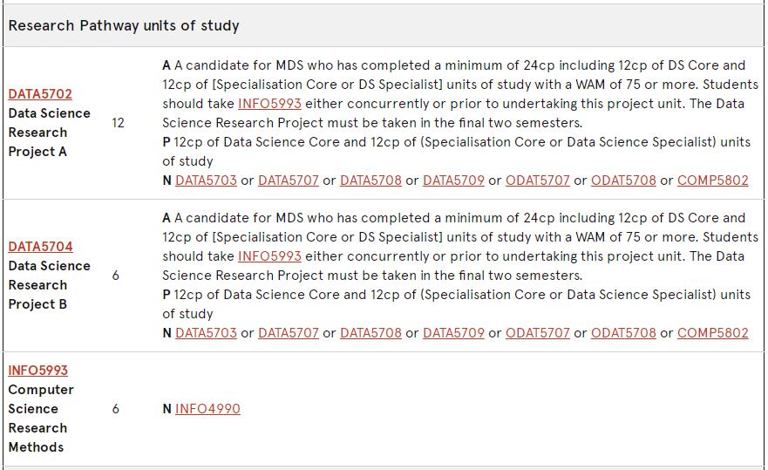The image size is (768, 470).
Task: Click INFO5993 link in DATA5702 description
Action: point(269,104)
